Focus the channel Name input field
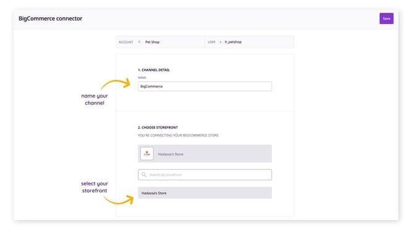 pyautogui.click(x=205, y=86)
